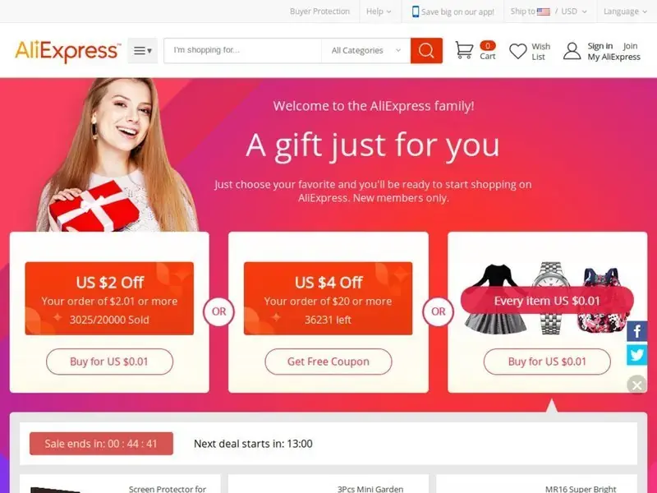
Task: Share on Facebook via sidebar icon
Action: pos(637,332)
